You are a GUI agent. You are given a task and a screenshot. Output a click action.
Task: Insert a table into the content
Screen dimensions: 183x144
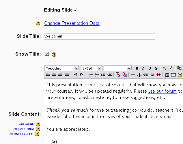(173, 75)
